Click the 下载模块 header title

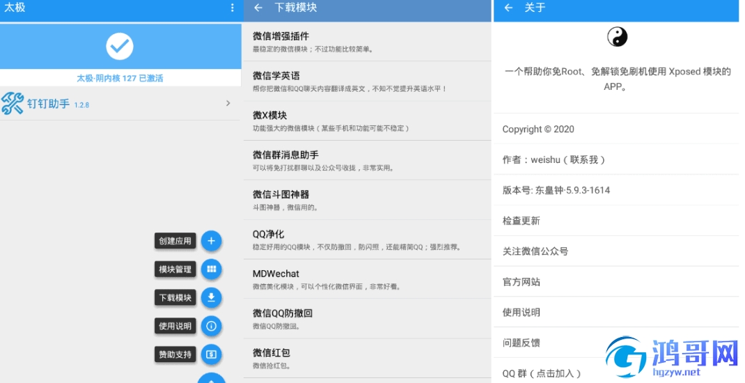tap(295, 8)
